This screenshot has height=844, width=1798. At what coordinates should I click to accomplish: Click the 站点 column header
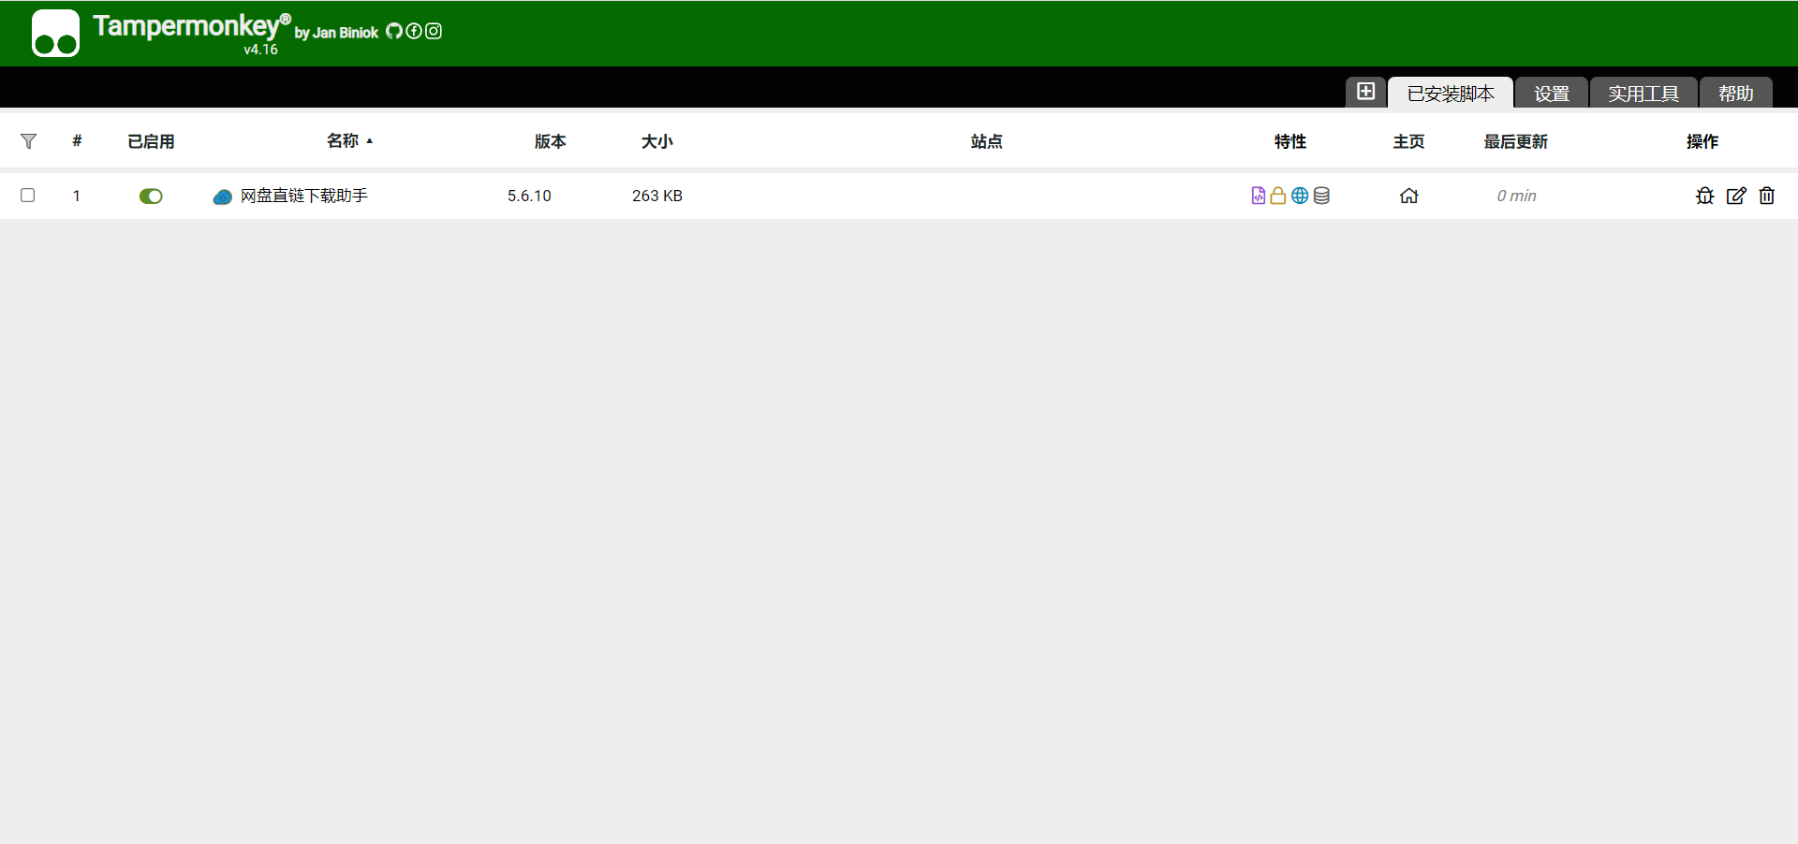987,141
